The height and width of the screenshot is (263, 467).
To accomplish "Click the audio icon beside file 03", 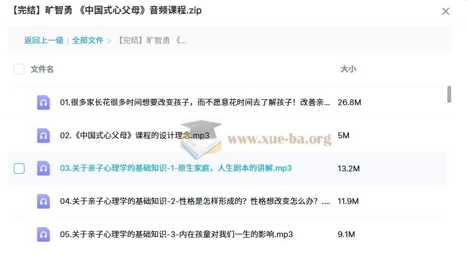I will tap(44, 168).
